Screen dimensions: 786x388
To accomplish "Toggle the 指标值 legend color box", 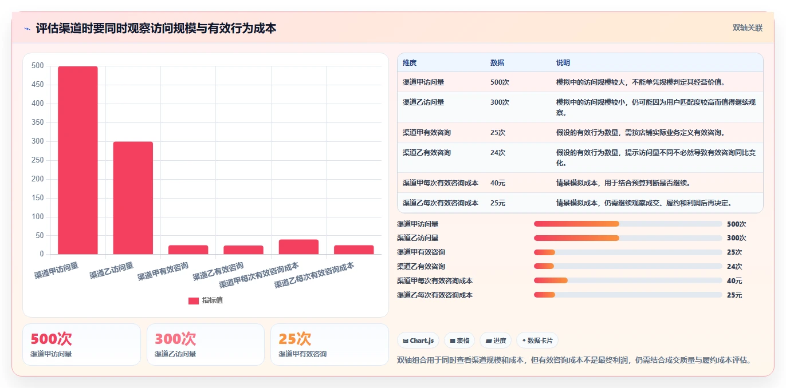I will click(x=194, y=301).
